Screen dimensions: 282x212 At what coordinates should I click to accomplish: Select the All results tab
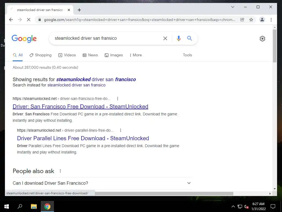coord(18,55)
